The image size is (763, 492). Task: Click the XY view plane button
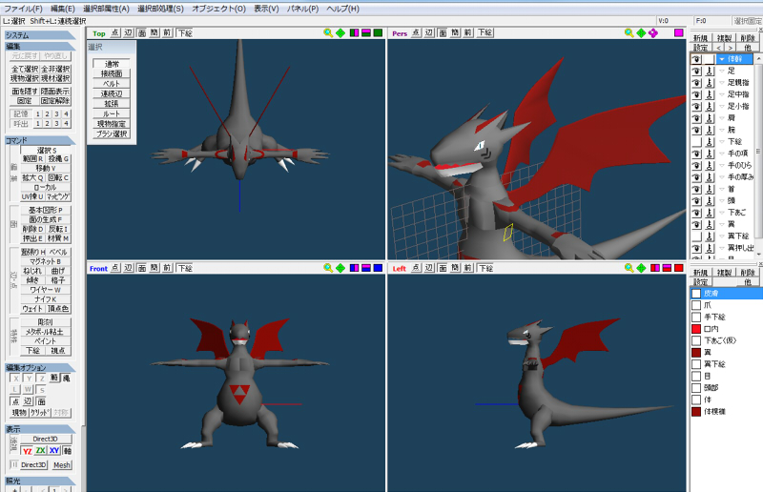point(54,451)
